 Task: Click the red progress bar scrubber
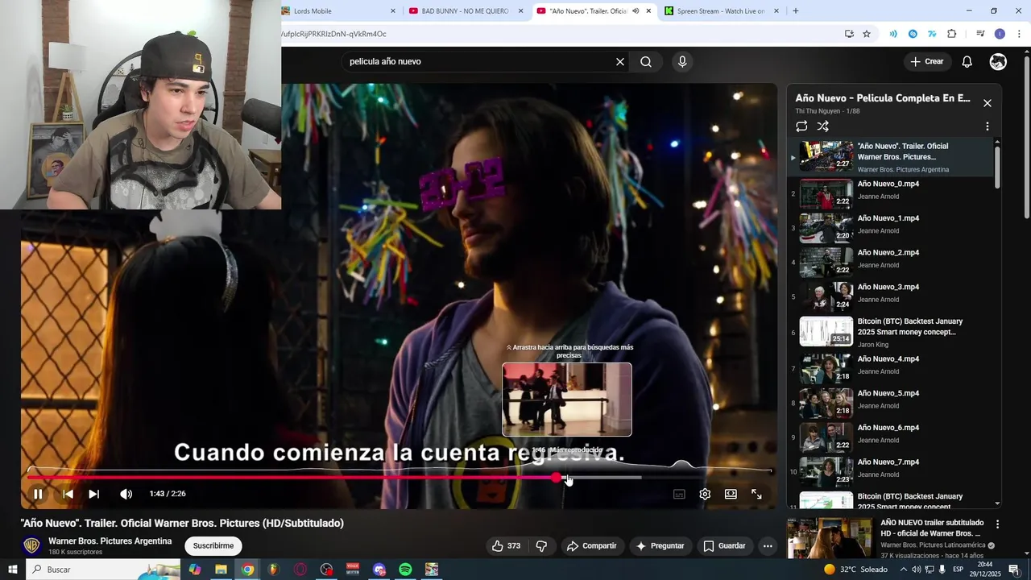(557, 478)
